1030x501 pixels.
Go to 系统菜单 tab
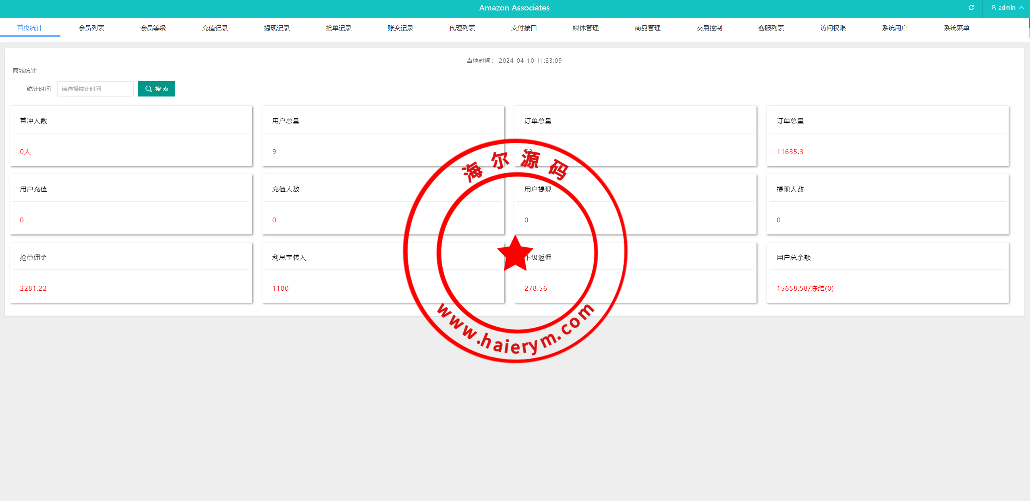click(x=956, y=28)
